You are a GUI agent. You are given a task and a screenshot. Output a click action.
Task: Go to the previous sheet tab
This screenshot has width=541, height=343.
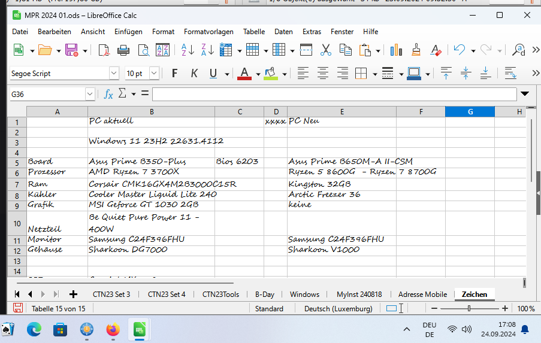point(30,294)
